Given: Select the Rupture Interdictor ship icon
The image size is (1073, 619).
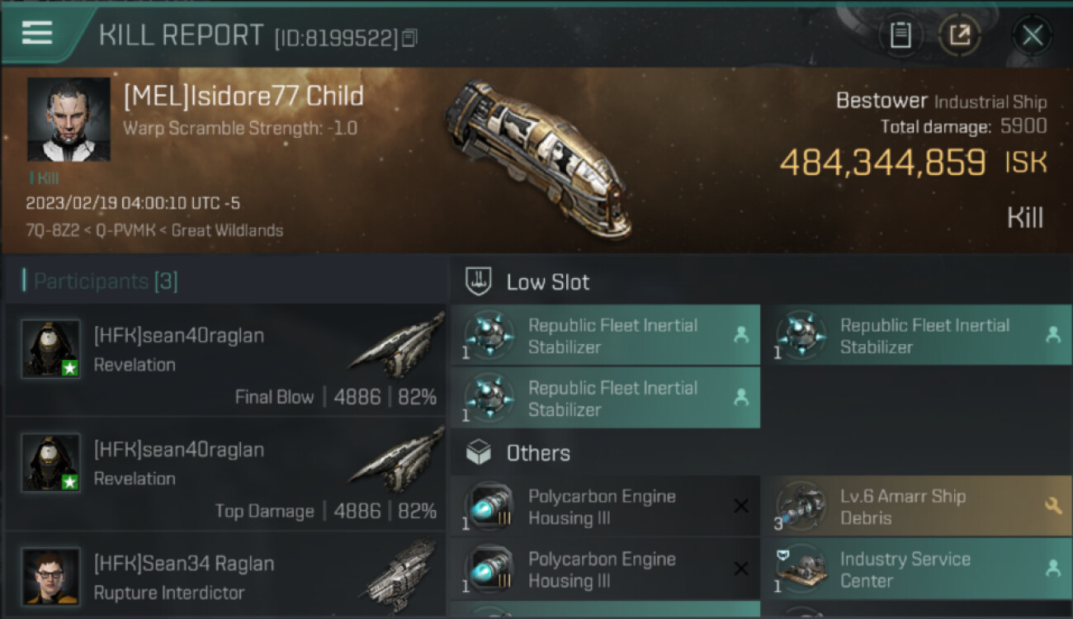Looking at the screenshot, I should point(402,575).
